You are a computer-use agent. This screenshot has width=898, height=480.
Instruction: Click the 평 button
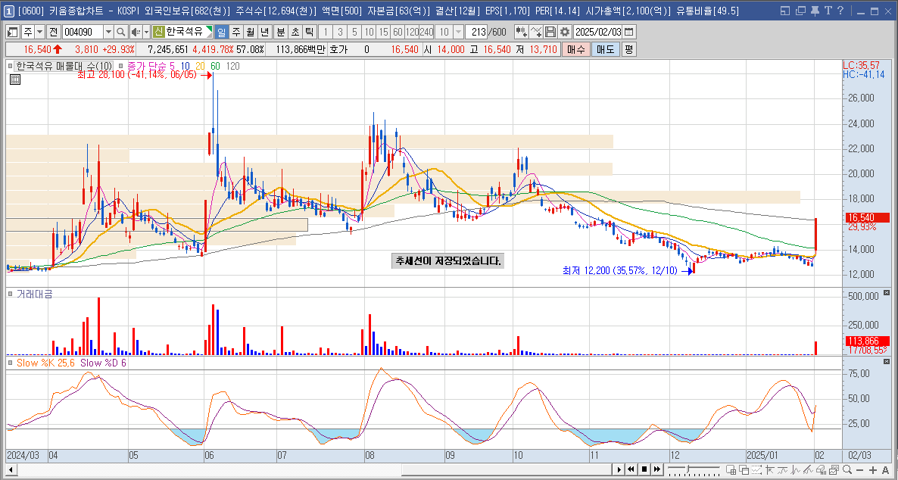[x=629, y=50]
